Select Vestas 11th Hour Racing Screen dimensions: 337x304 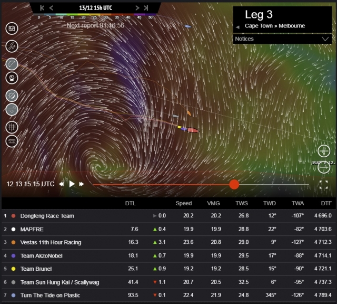click(51, 243)
